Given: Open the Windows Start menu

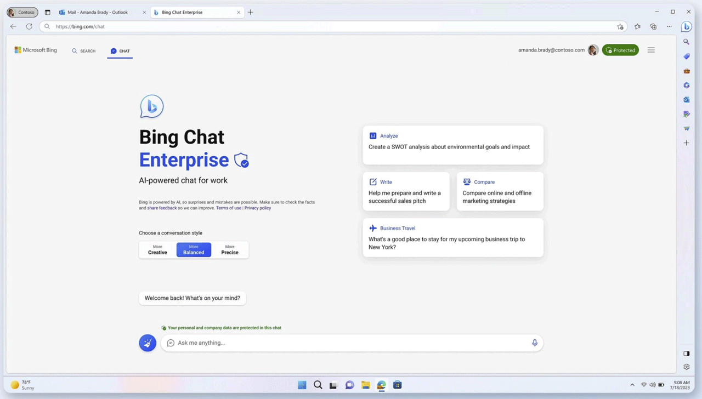Looking at the screenshot, I should pyautogui.click(x=302, y=385).
